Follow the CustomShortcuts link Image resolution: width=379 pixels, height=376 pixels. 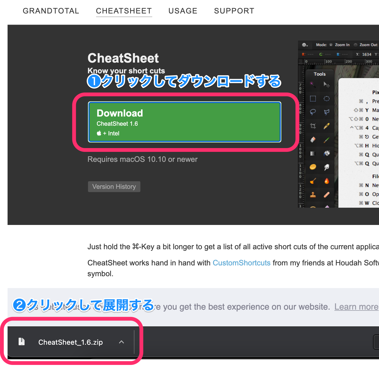point(242,263)
